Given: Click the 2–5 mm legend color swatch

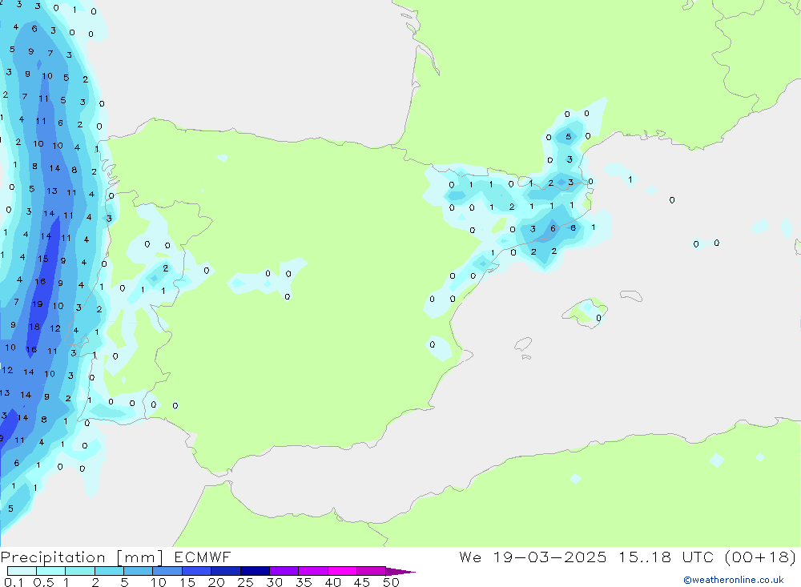Looking at the screenshot, I should (109, 571).
